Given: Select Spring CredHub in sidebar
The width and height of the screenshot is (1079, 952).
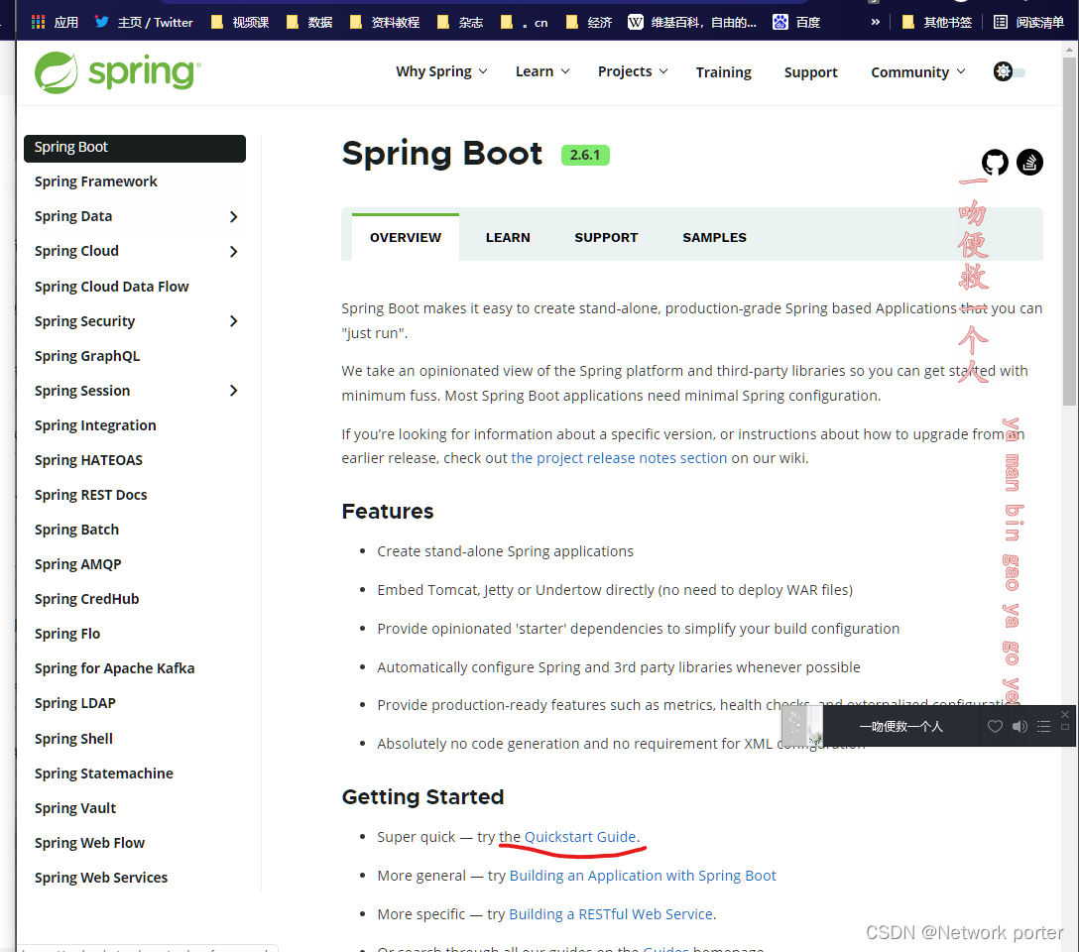Looking at the screenshot, I should [86, 599].
